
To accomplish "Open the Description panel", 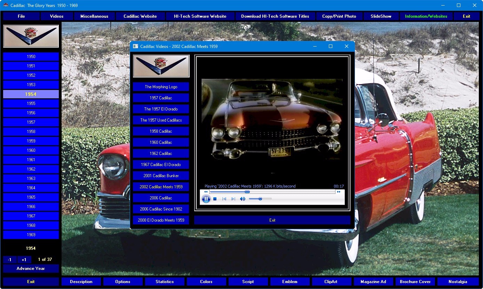I will point(81,282).
